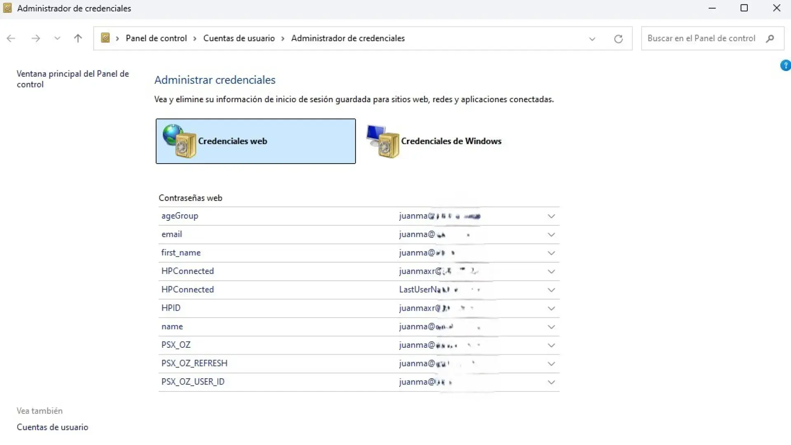
Task: Refresh the Credential Manager view
Action: coord(618,39)
